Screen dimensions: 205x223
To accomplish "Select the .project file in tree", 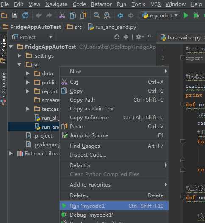I will point(39,136).
